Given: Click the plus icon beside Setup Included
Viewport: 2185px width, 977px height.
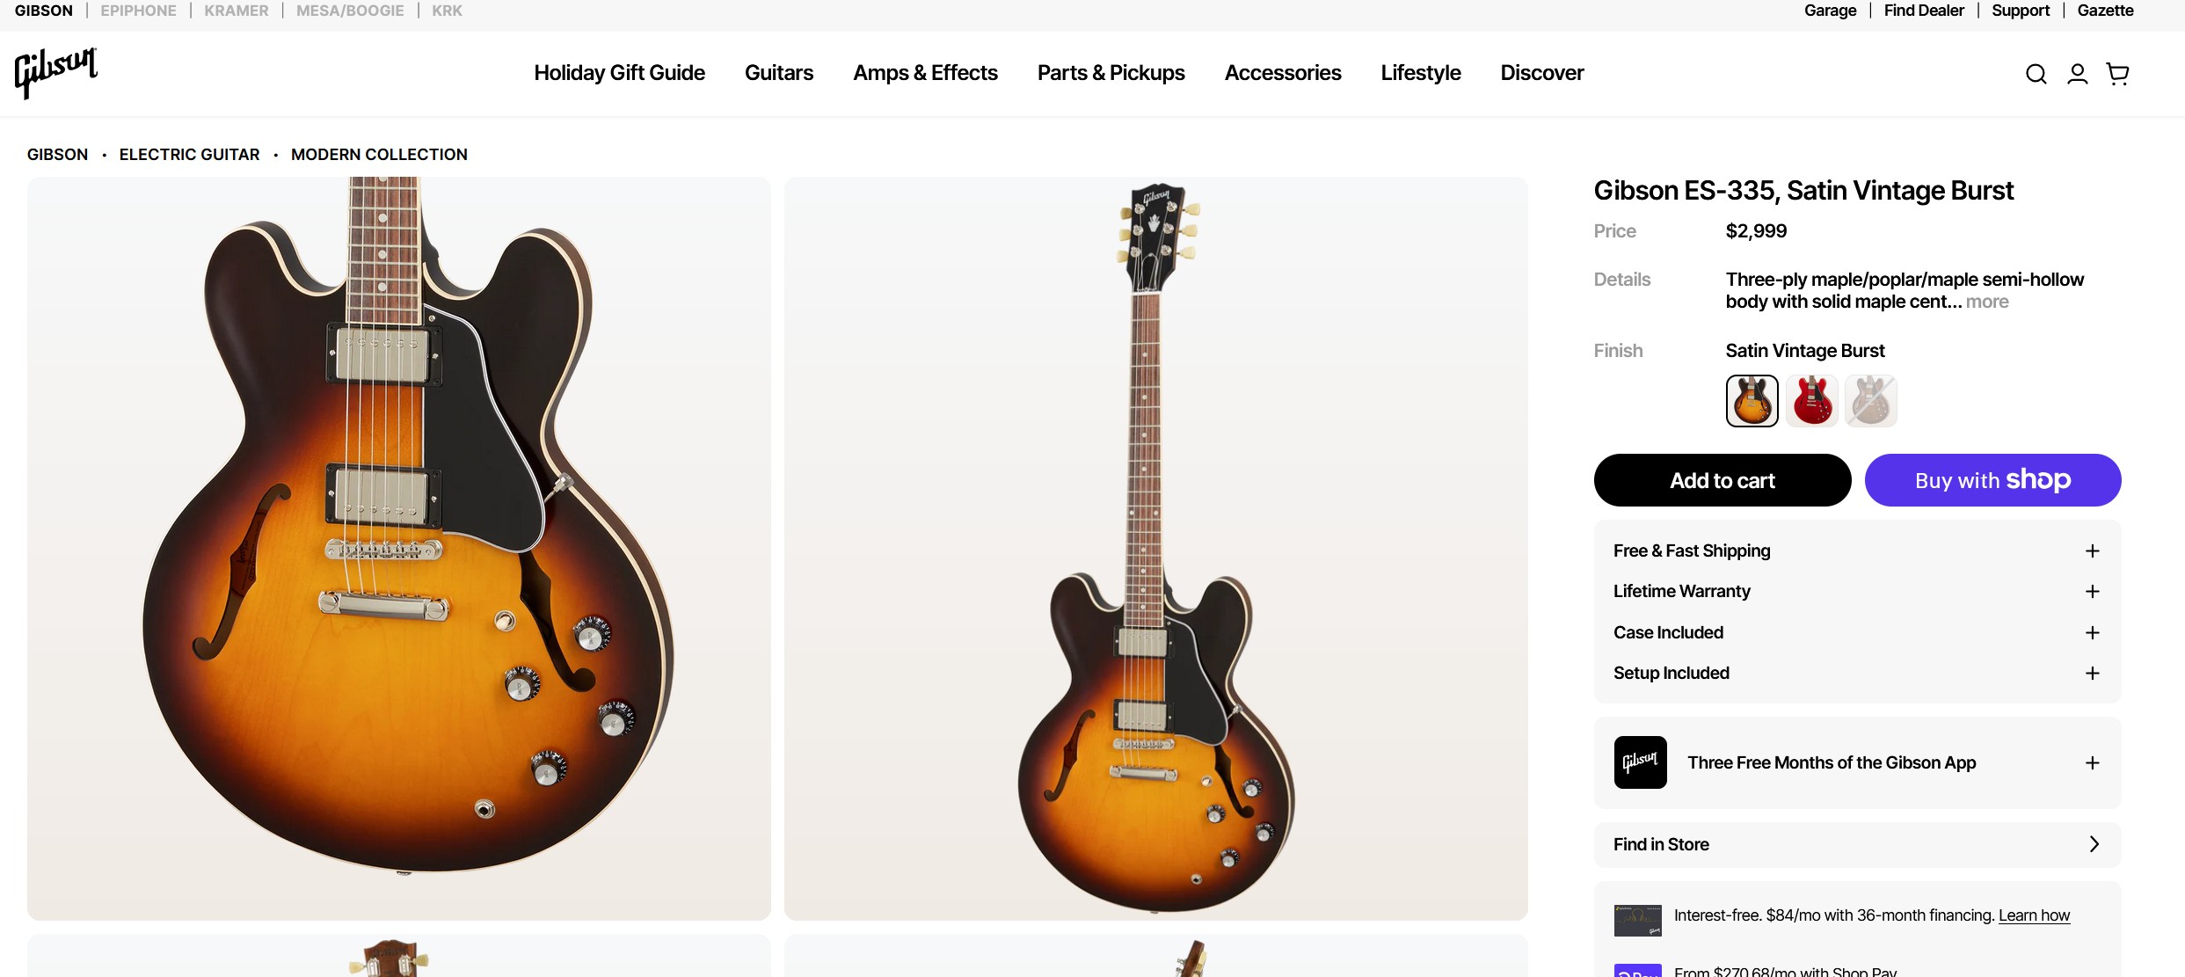Looking at the screenshot, I should (2093, 674).
